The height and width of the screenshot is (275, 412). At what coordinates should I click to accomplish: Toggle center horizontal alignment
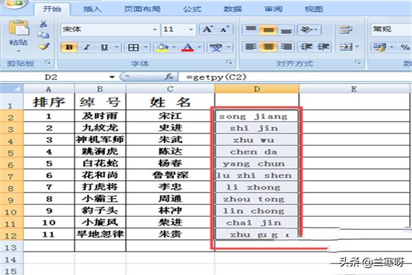pos(268,47)
